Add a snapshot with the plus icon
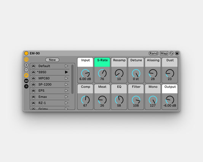The height and width of the screenshot is (162, 203). click(x=26, y=65)
